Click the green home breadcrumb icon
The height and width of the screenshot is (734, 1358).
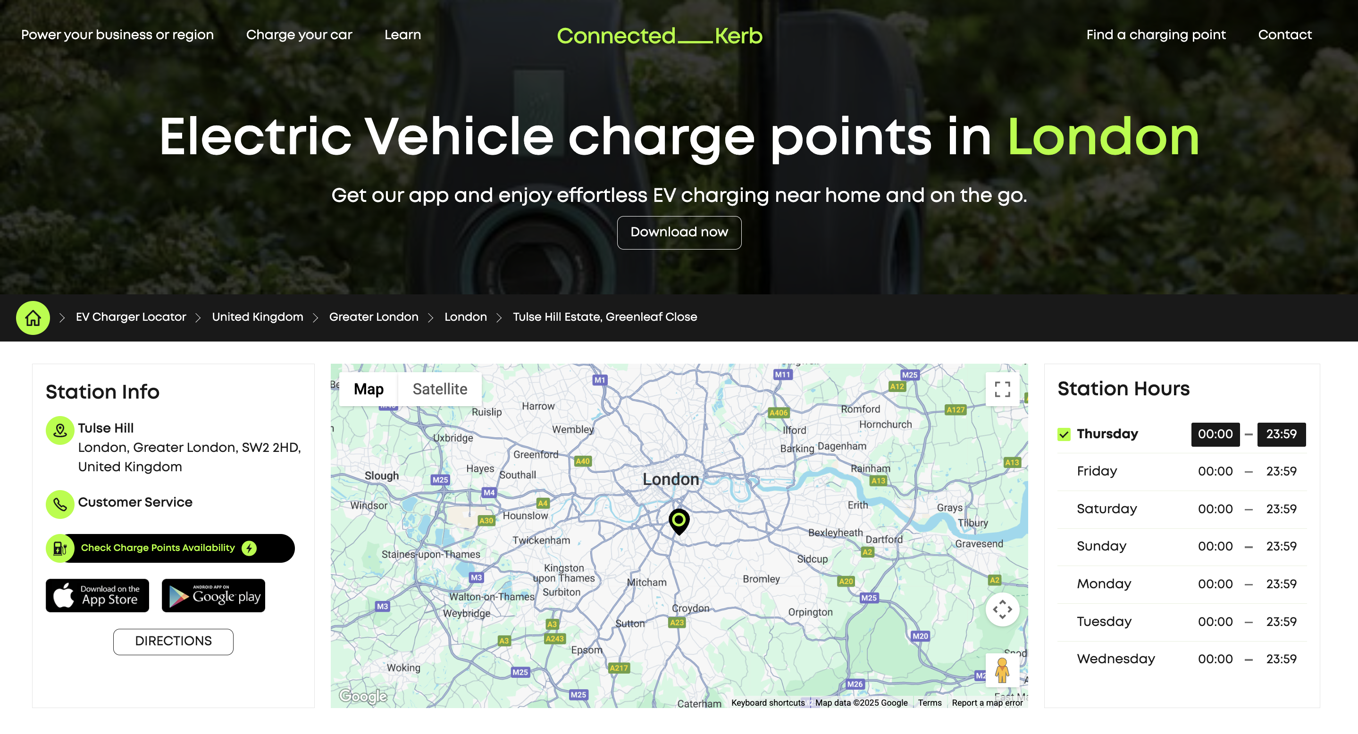[33, 318]
